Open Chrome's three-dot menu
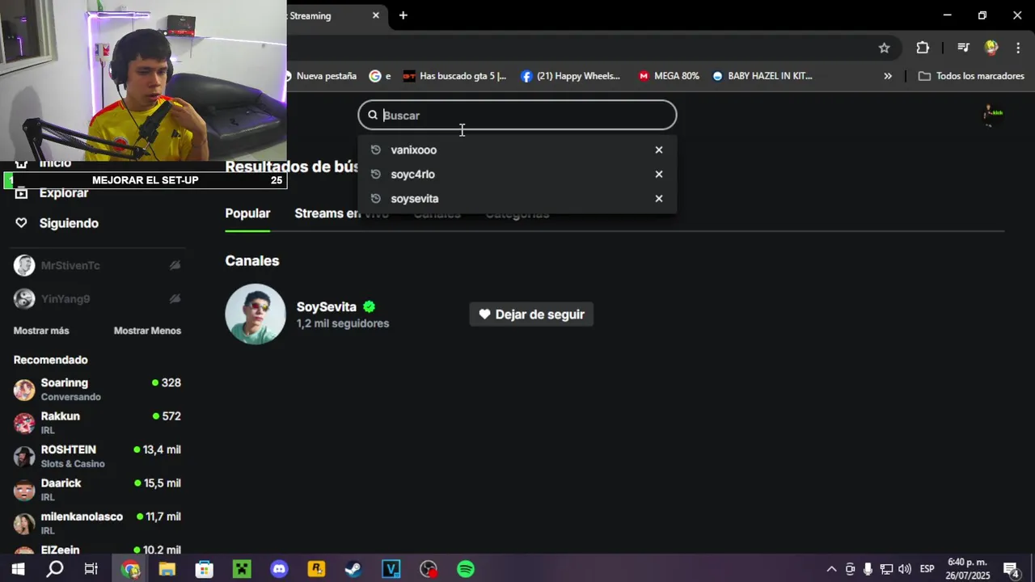This screenshot has height=582, width=1035. 1018,48
